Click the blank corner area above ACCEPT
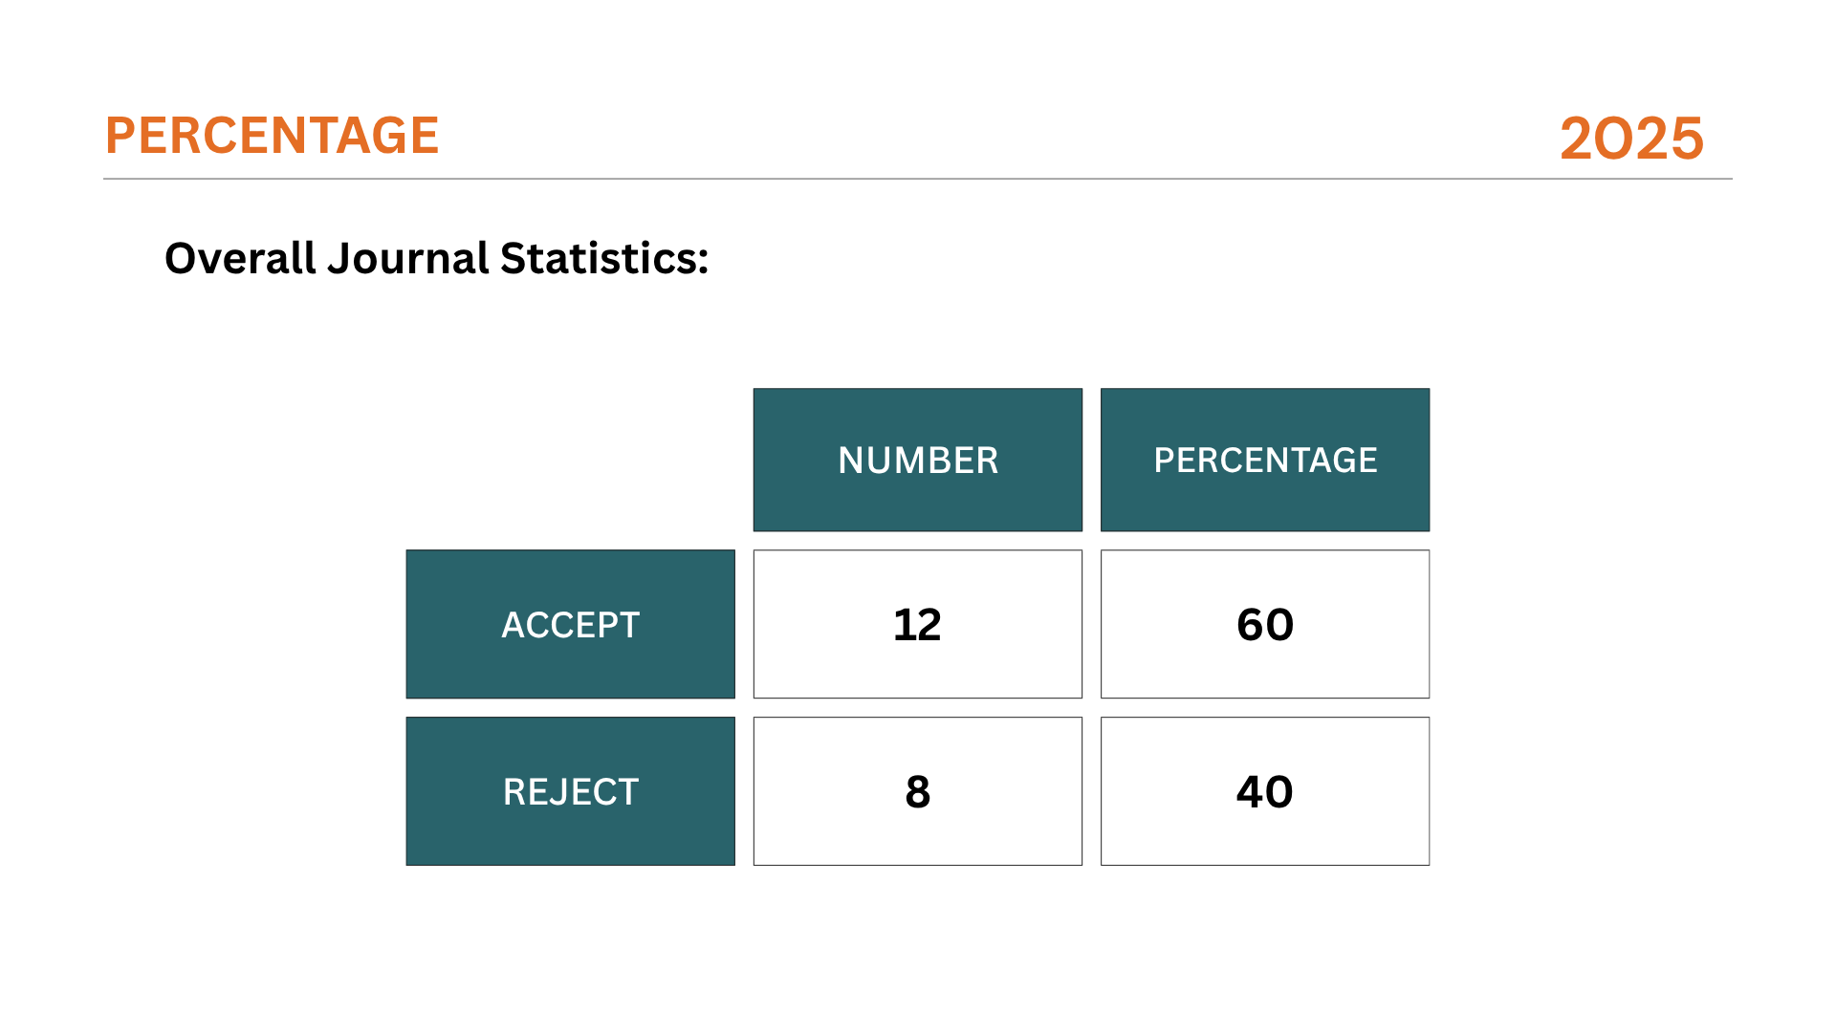The height and width of the screenshot is (1032, 1836). click(x=571, y=460)
